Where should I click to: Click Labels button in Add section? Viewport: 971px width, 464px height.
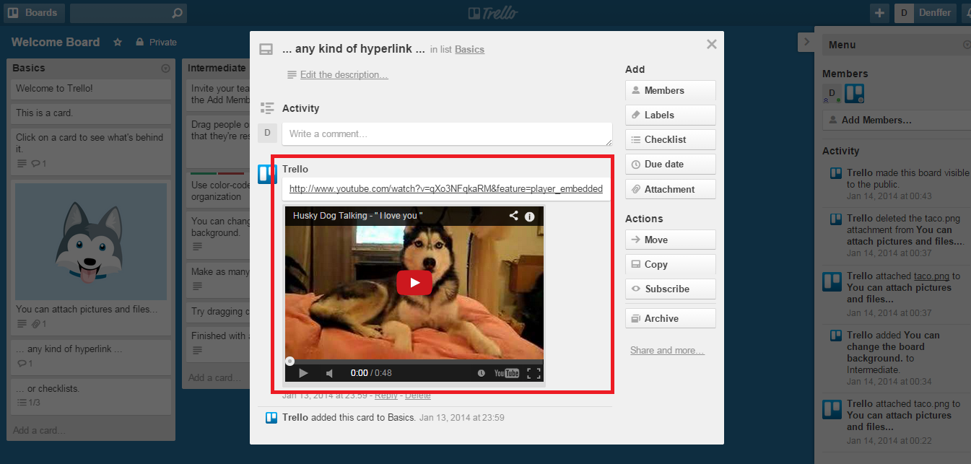(x=671, y=115)
